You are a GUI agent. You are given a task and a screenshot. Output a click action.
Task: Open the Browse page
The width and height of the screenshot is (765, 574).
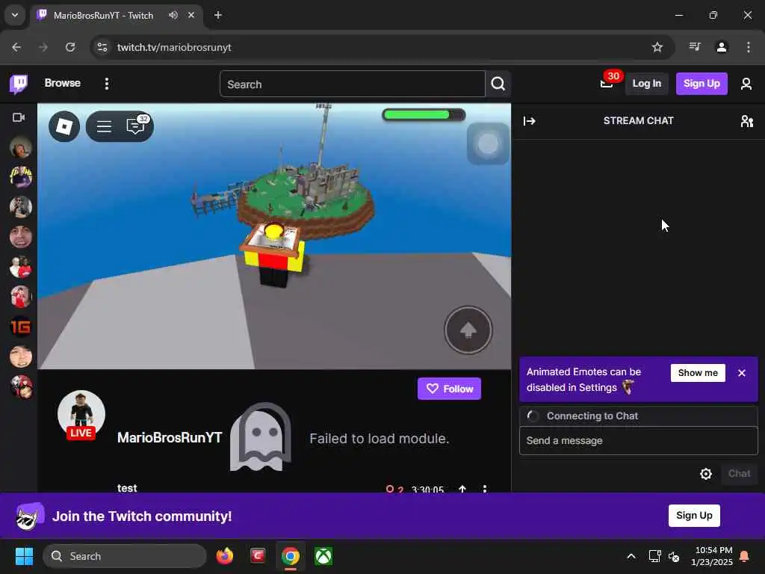click(x=63, y=83)
